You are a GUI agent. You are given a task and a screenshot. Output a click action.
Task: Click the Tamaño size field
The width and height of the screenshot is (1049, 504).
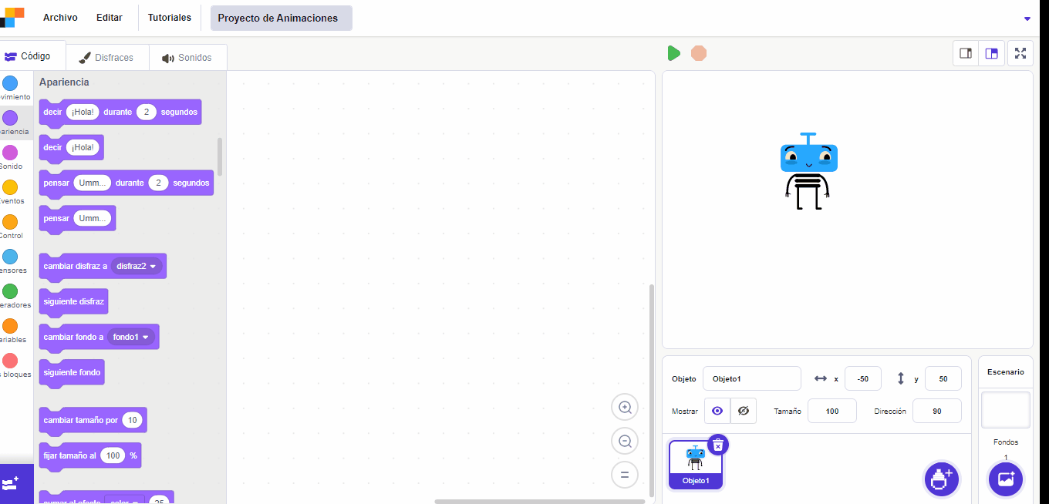832,411
